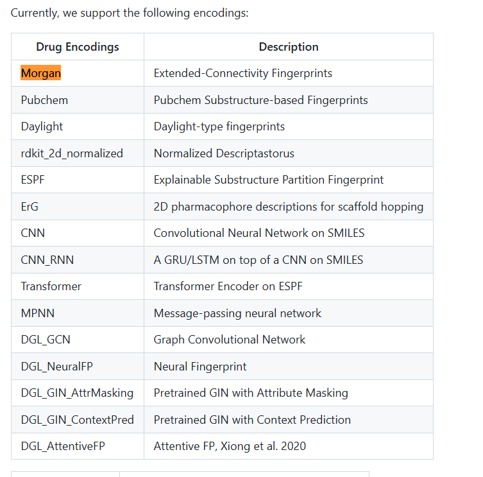Screen dimensions: 483x477
Task: Click the Daylight encoding name
Action: (x=42, y=126)
